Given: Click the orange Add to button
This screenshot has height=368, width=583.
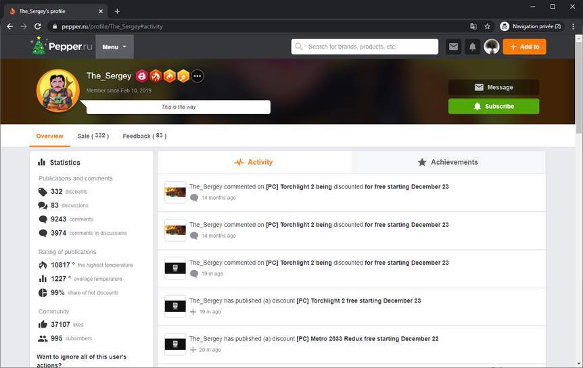Looking at the screenshot, I should [x=524, y=47].
